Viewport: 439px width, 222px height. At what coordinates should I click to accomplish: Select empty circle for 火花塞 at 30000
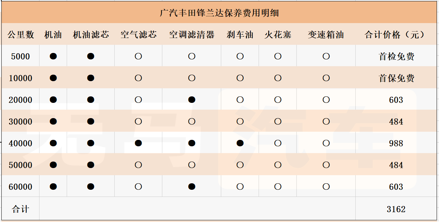[278, 122]
